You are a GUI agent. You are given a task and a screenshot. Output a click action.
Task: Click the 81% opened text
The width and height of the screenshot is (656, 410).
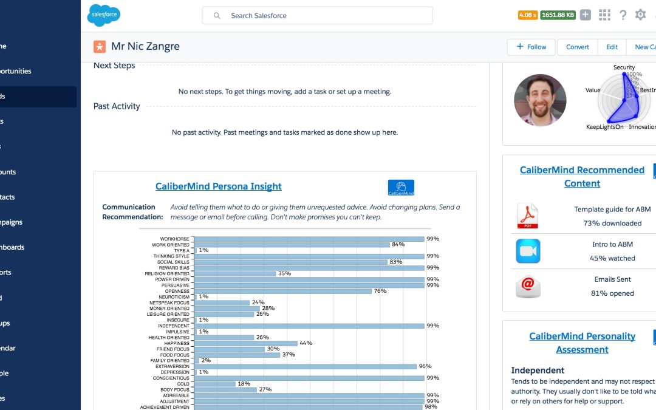click(x=612, y=294)
